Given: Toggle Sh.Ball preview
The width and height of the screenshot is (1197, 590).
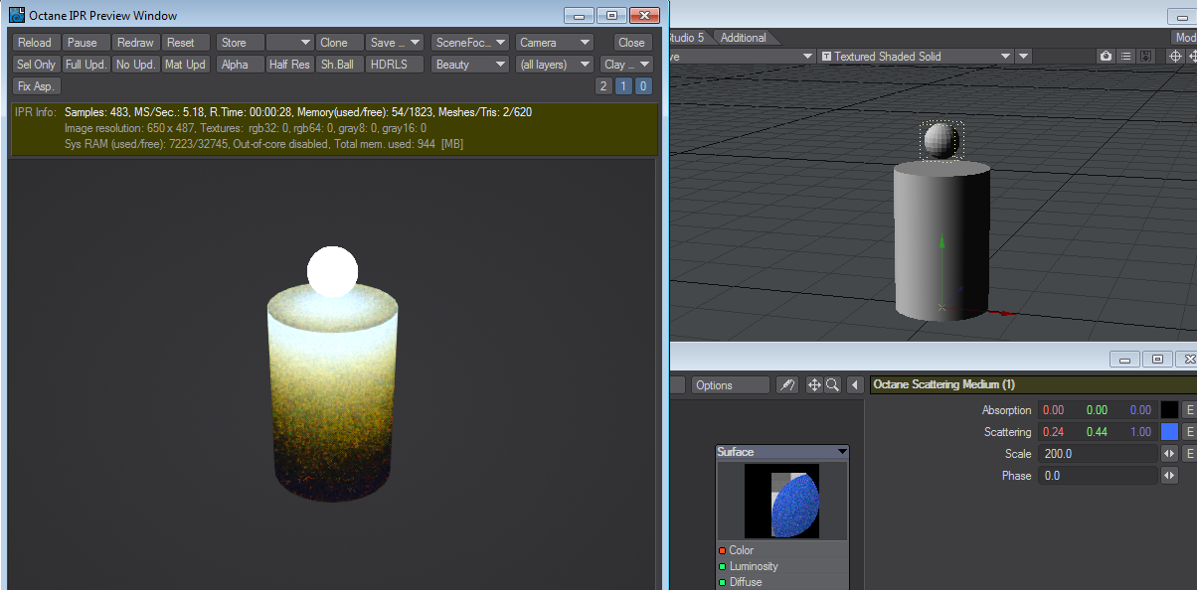Looking at the screenshot, I should click(339, 65).
